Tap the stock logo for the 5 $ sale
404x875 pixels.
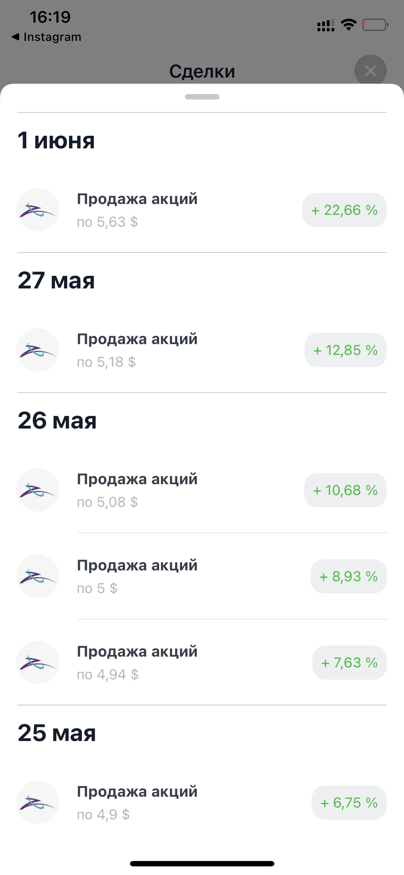pyautogui.click(x=38, y=576)
